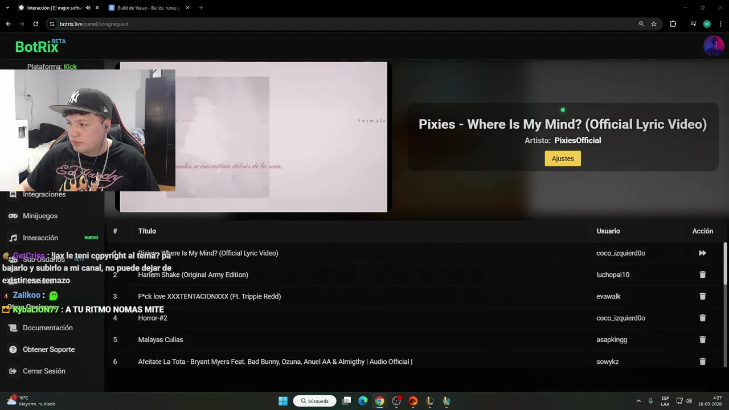Trash the Malayas Culias queue entry

tap(702, 339)
